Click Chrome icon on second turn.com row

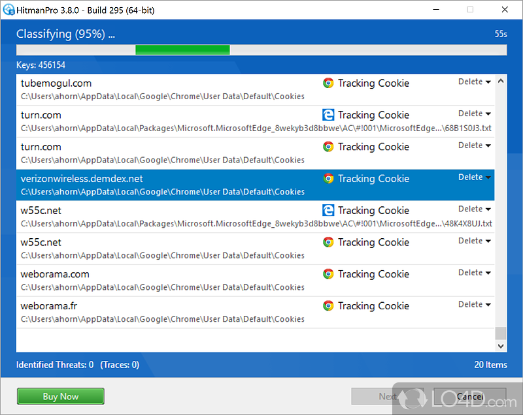[x=328, y=147]
